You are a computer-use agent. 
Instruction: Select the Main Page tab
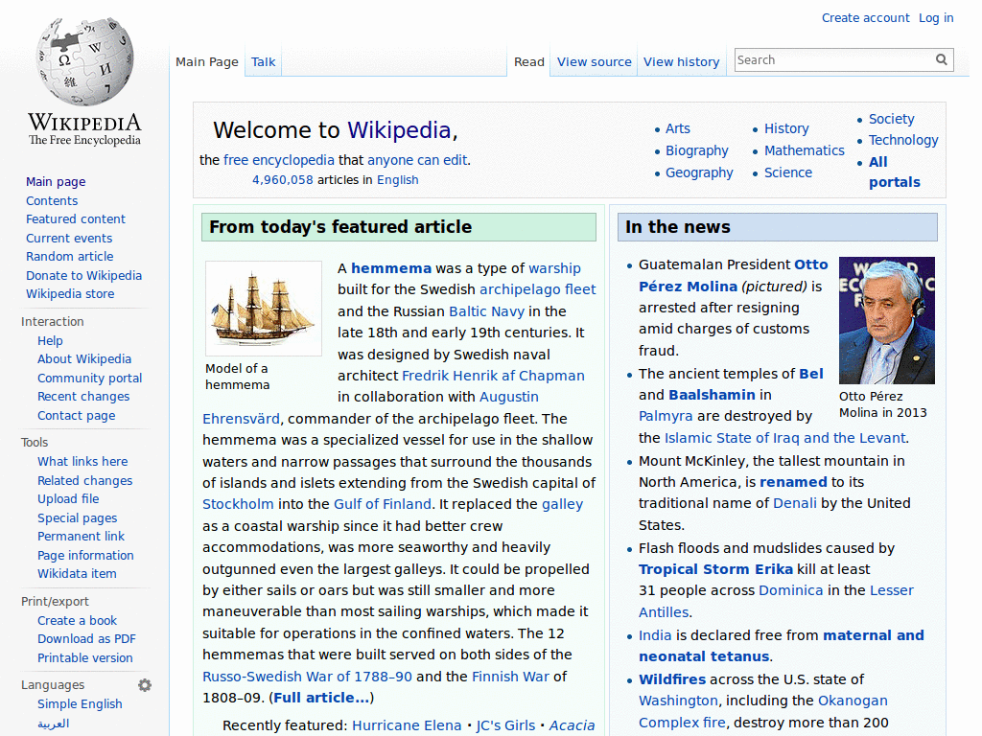207,62
